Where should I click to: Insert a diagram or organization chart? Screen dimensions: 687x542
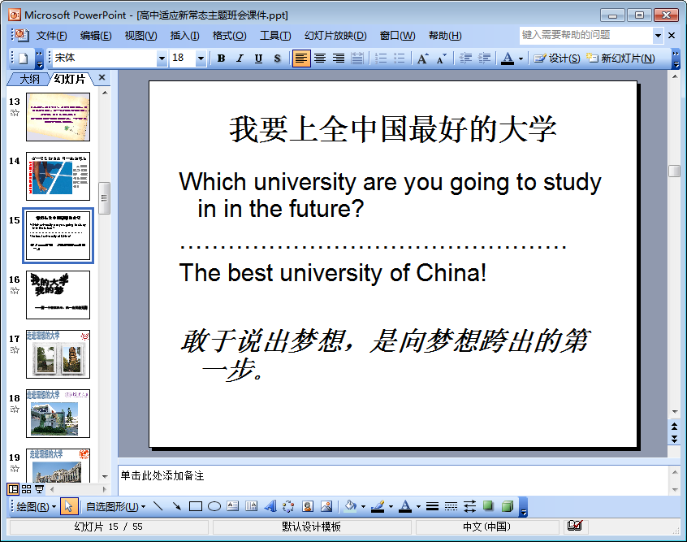pyautogui.click(x=288, y=506)
